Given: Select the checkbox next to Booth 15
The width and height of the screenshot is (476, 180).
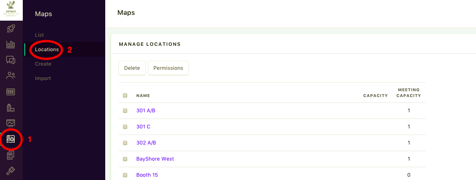Looking at the screenshot, I should (x=125, y=175).
